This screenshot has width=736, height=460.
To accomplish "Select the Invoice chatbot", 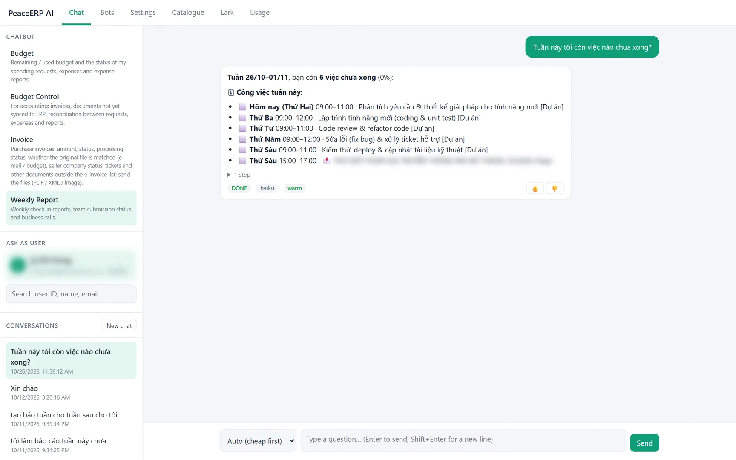I will (x=71, y=161).
